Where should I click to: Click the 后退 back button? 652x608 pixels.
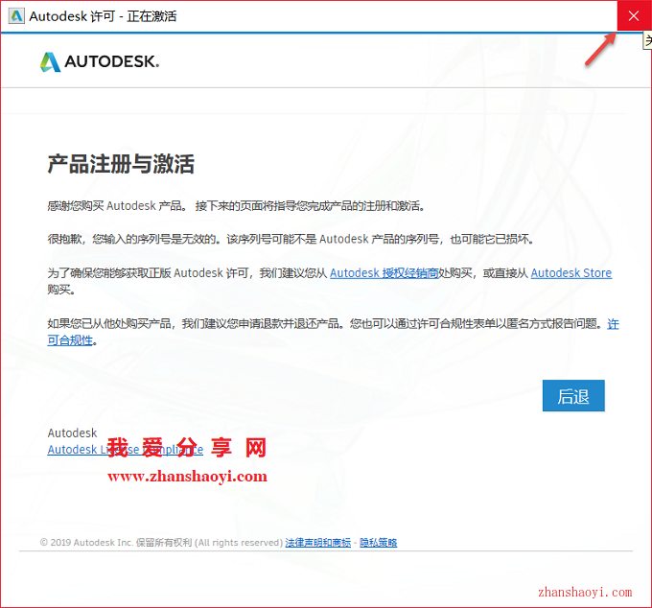coord(573,395)
